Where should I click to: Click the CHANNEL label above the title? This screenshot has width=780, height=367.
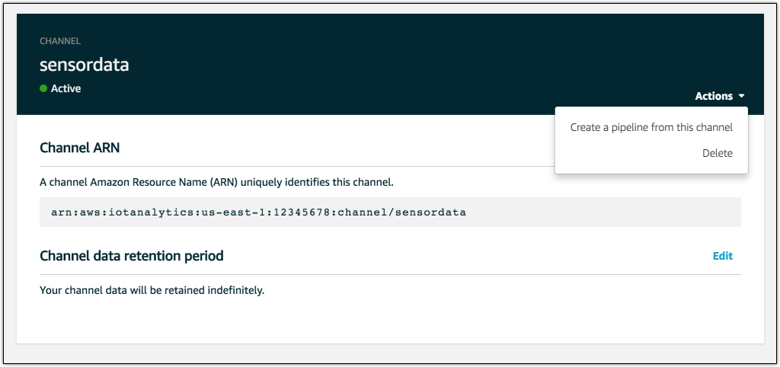point(59,41)
